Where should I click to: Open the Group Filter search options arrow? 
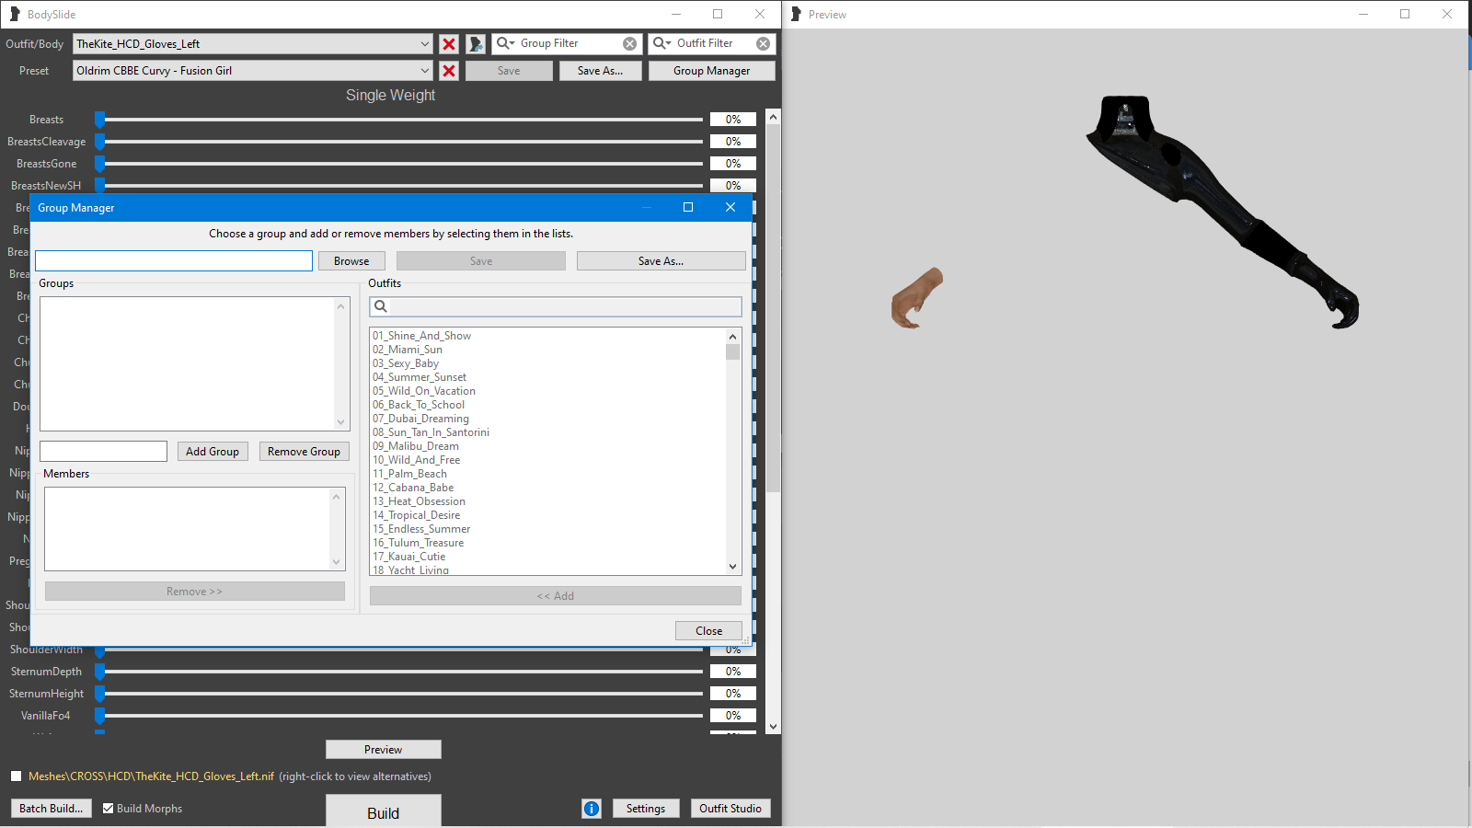[512, 43]
